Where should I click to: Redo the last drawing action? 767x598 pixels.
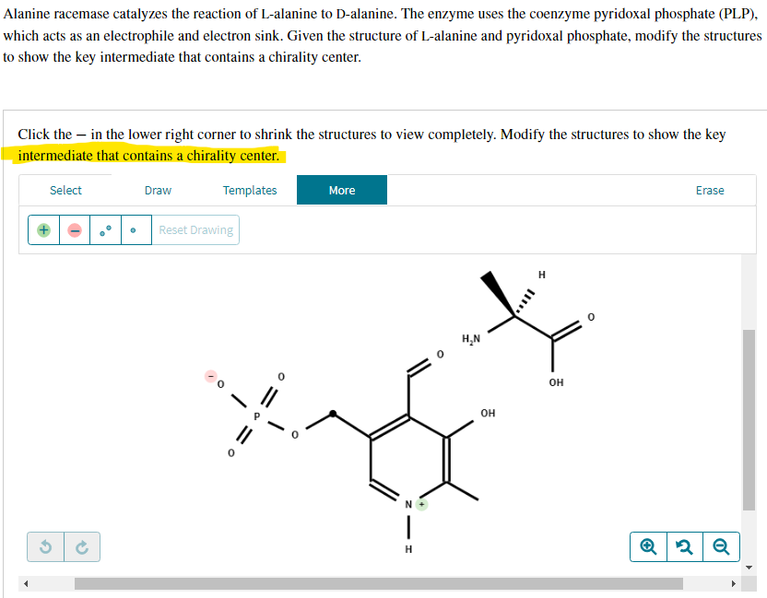pos(82,546)
